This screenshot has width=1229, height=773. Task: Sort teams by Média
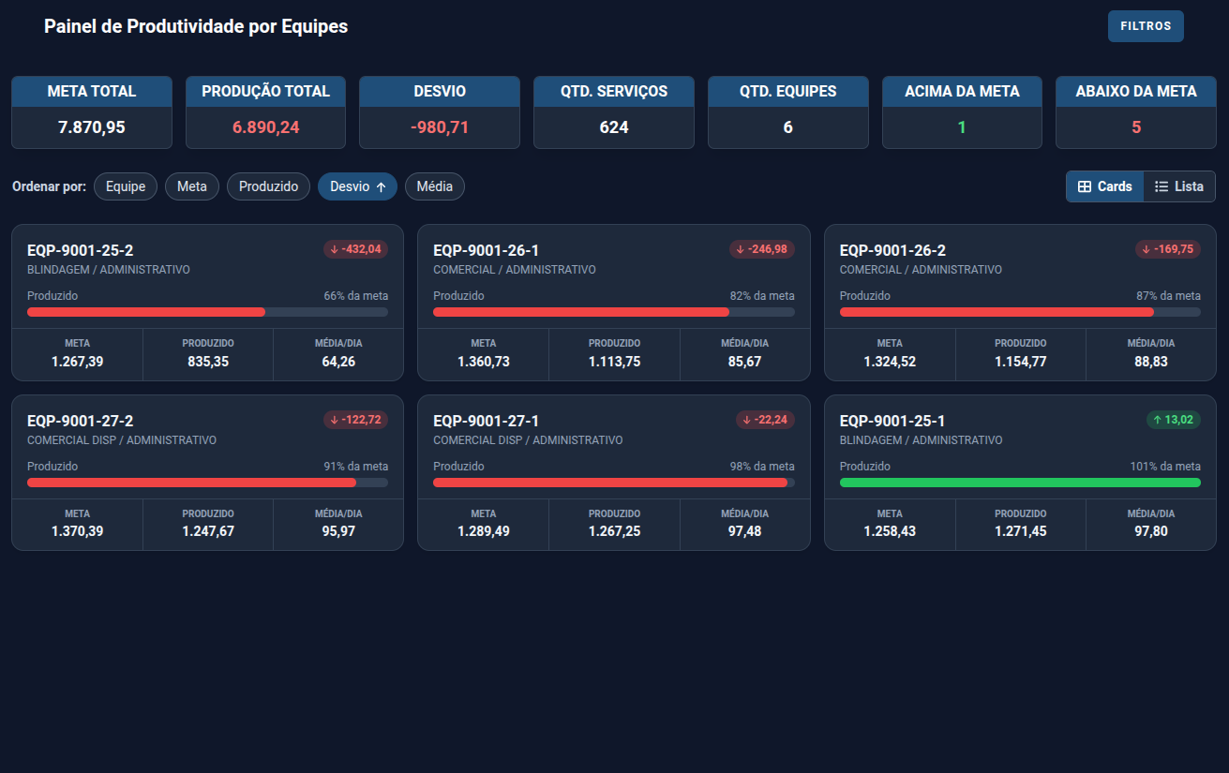435,186
